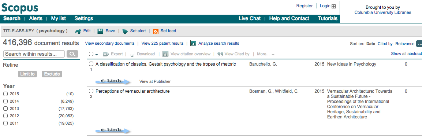Open the More... dropdown menu
This screenshot has height=136, width=422.
[266, 54]
